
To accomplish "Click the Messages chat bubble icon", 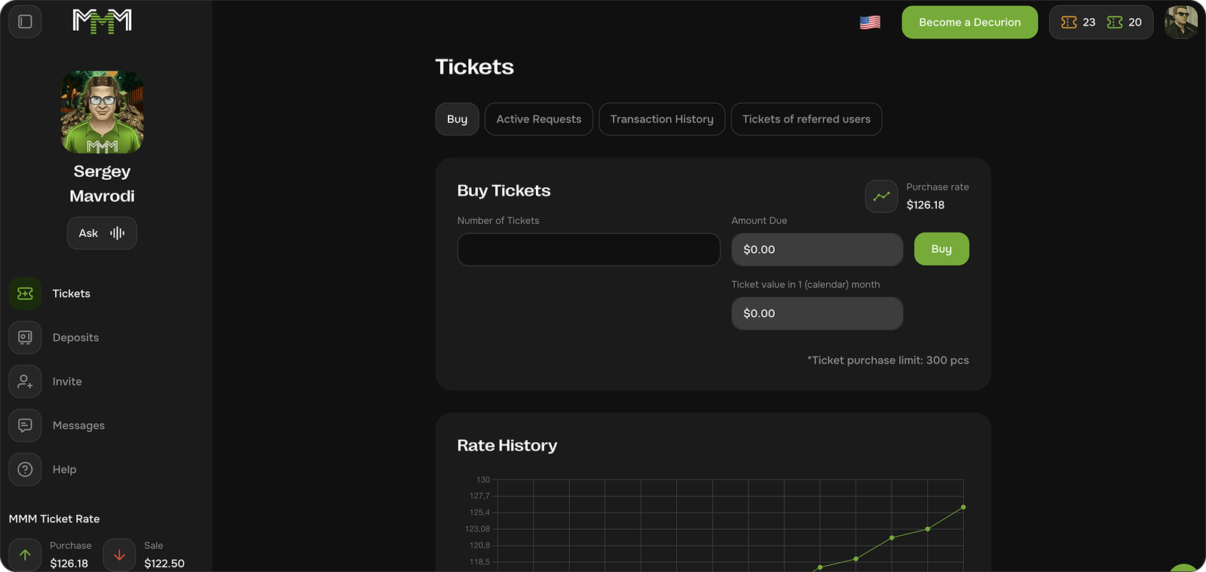I will [25, 426].
